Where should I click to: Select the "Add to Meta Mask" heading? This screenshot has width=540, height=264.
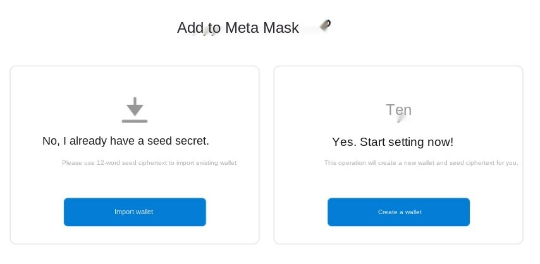(x=238, y=28)
